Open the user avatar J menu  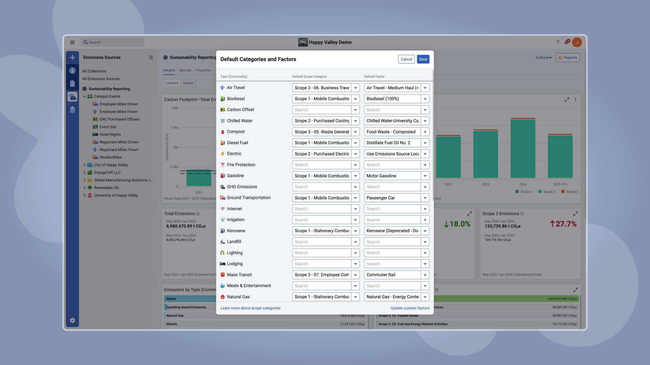point(577,42)
